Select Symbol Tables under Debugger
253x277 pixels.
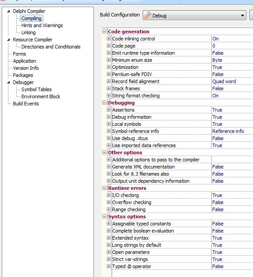(x=36, y=89)
